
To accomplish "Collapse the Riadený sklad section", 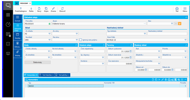I will pos(186,45).
